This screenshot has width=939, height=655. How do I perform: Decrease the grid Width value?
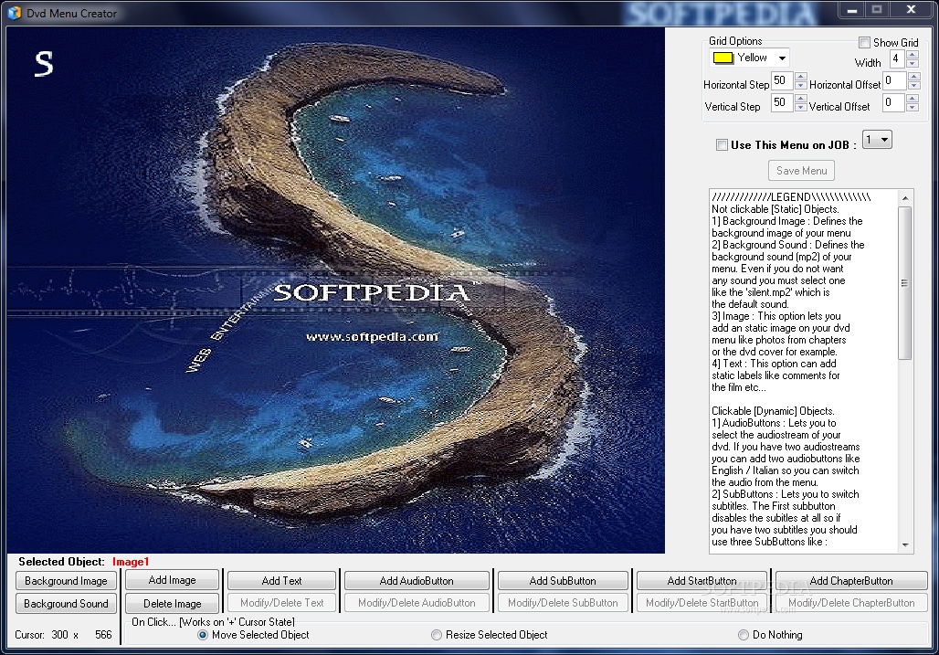[x=912, y=63]
